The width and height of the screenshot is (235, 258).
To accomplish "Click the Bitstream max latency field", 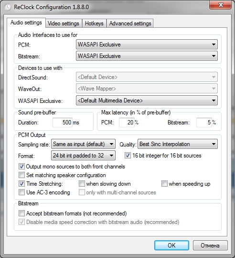I will 204,123.
